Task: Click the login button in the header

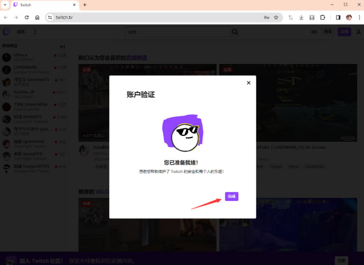Action: [328, 32]
